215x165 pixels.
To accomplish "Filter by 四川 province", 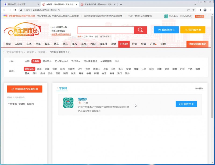I will coord(35,73).
